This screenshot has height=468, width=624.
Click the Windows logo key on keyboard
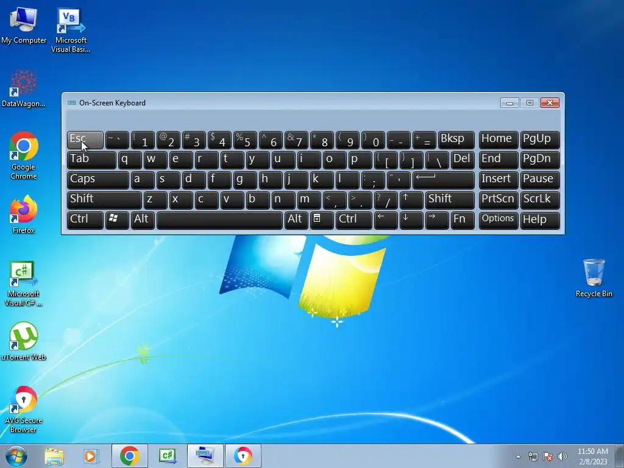(x=117, y=220)
